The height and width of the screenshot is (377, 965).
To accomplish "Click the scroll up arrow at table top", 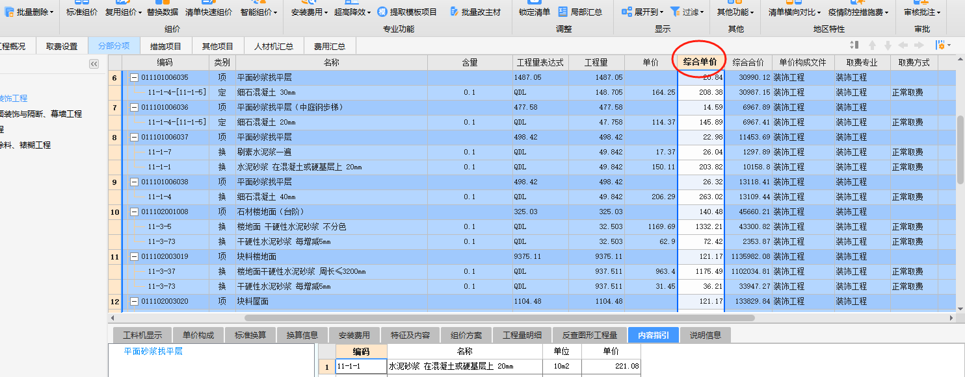I will (x=960, y=60).
